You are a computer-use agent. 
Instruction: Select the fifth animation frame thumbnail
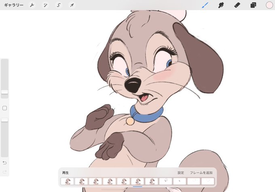click(x=123, y=181)
